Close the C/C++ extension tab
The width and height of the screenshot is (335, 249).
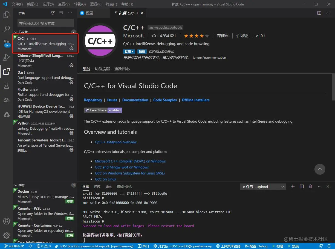click(x=142, y=13)
